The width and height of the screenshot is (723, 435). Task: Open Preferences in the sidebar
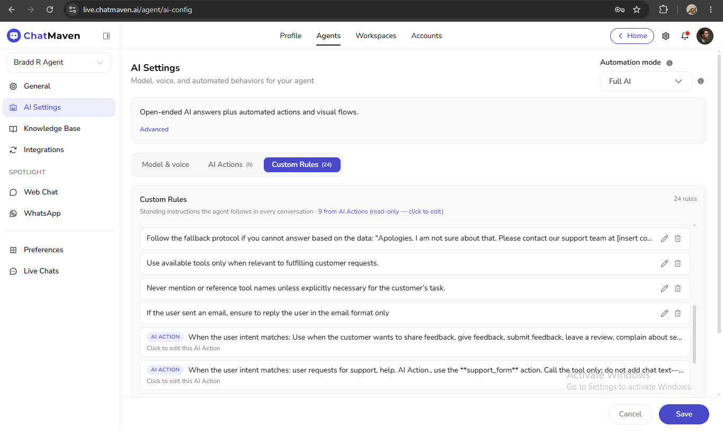coord(59,250)
